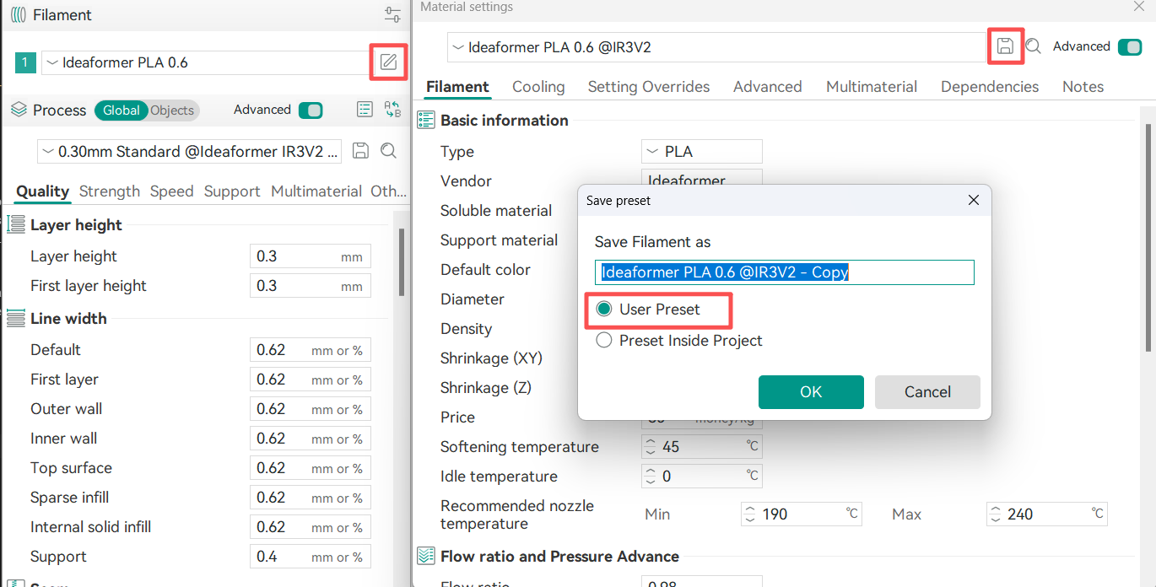This screenshot has height=587, width=1156.
Task: Select the User Preset radio button
Action: pyautogui.click(x=604, y=310)
